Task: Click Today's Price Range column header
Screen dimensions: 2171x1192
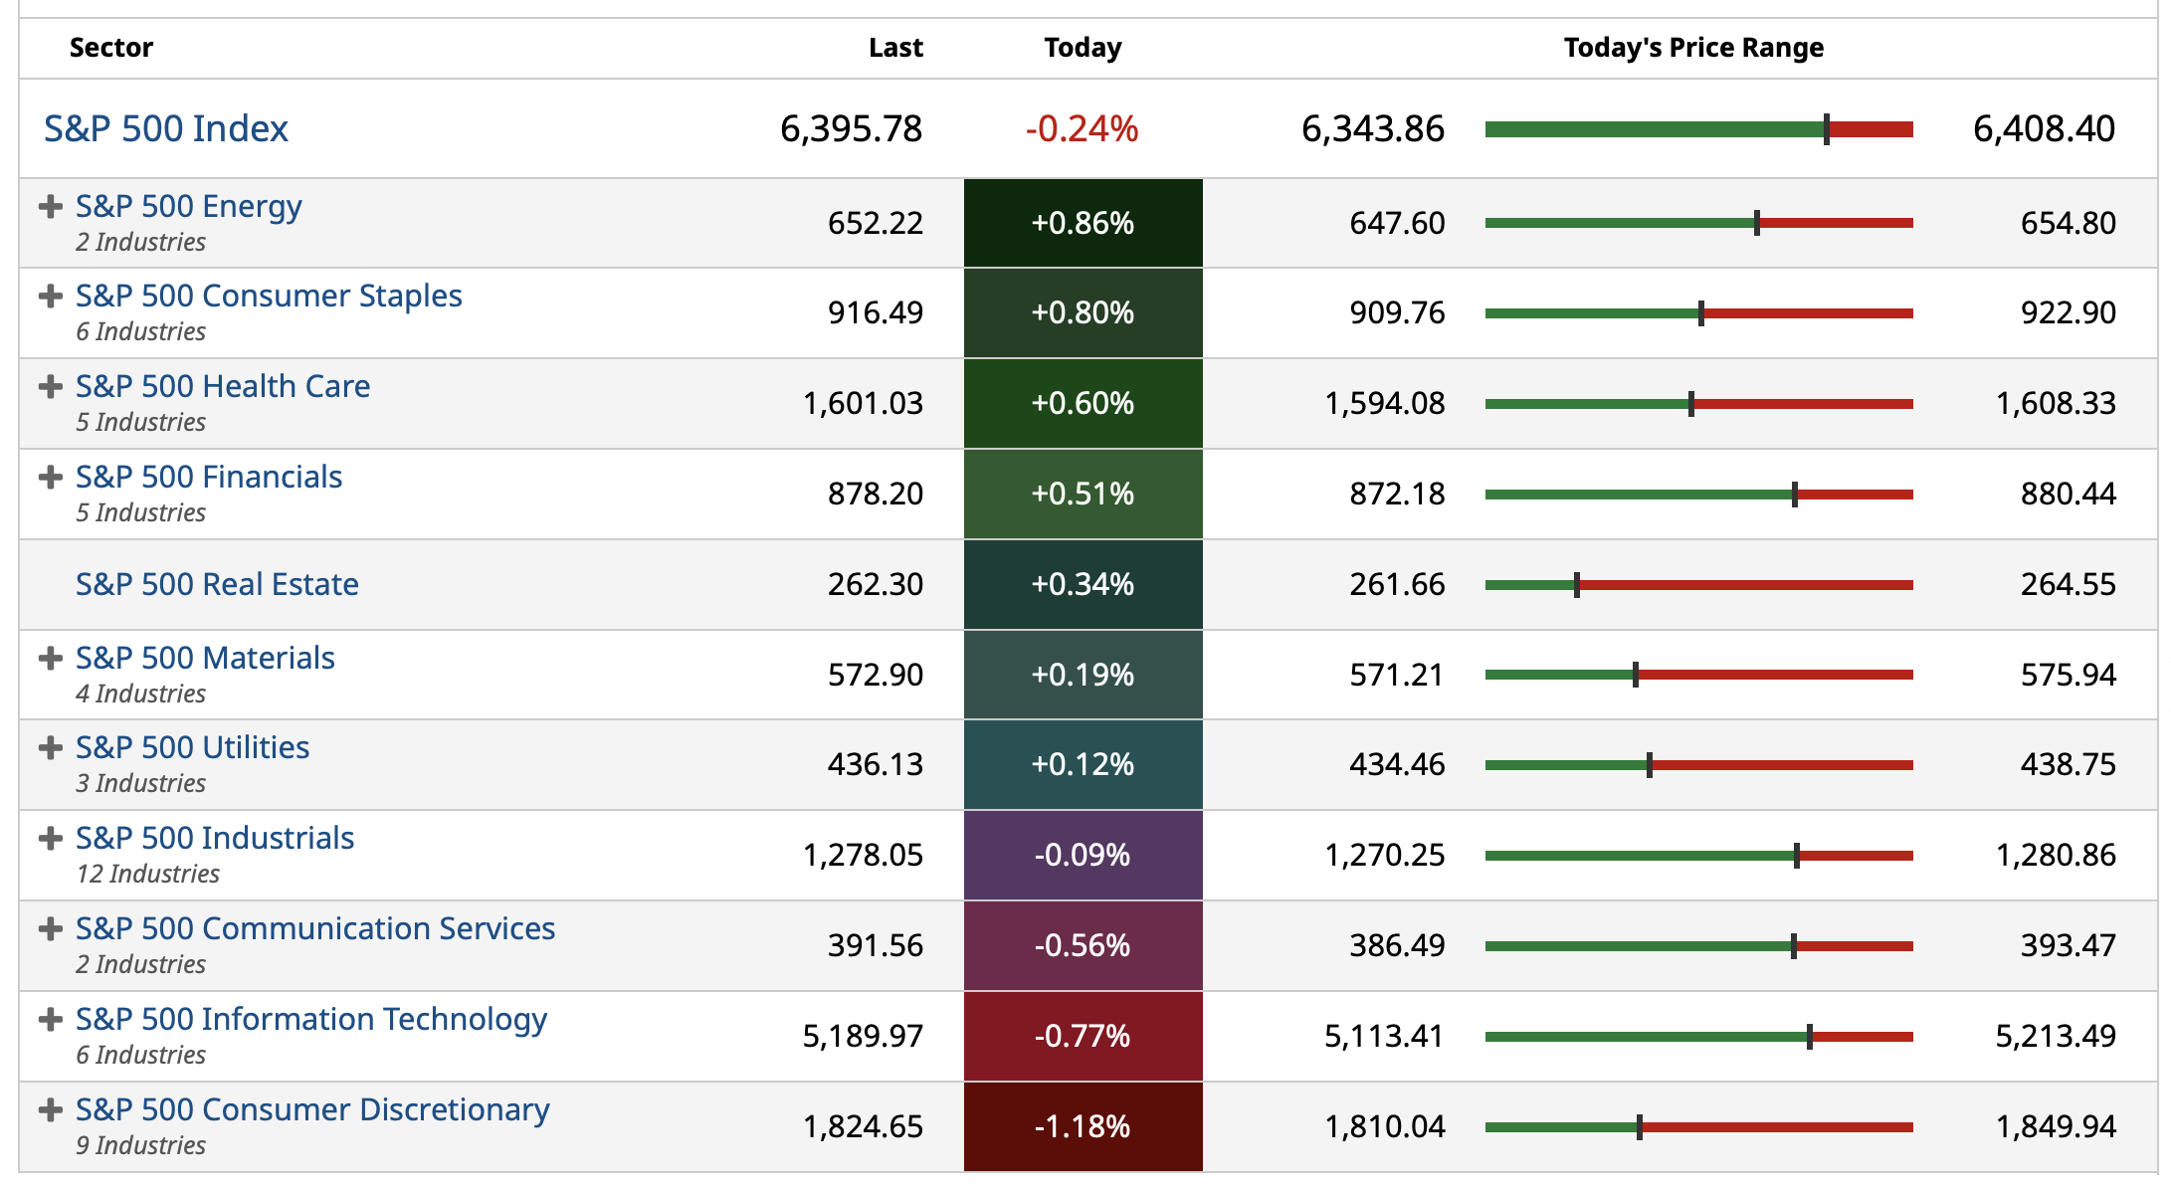Action: point(1693,48)
